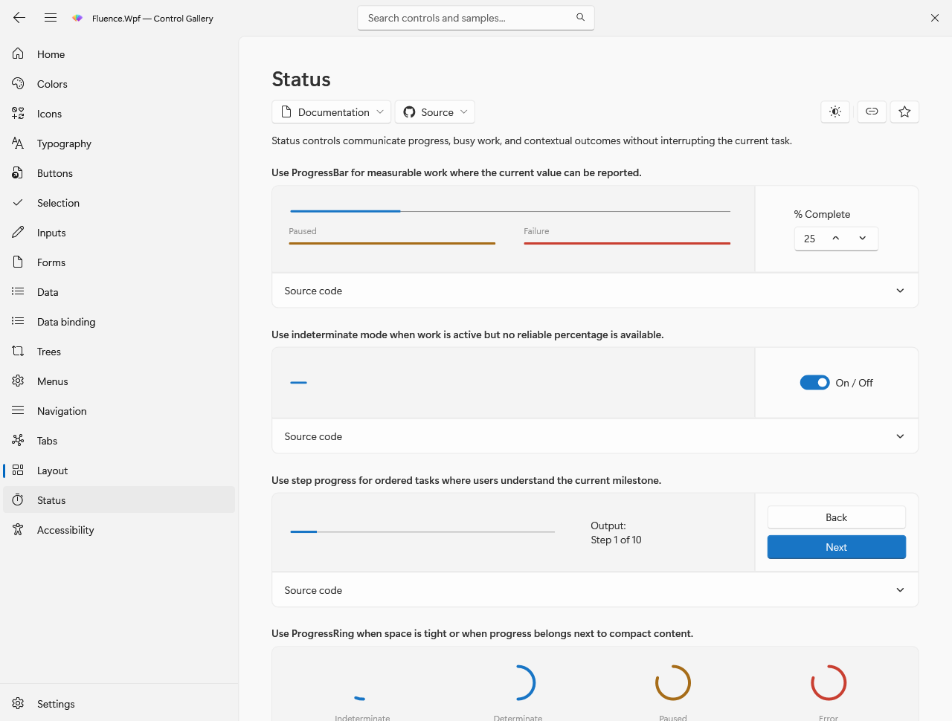952x721 pixels.
Task: Click the Back step button
Action: pos(837,517)
